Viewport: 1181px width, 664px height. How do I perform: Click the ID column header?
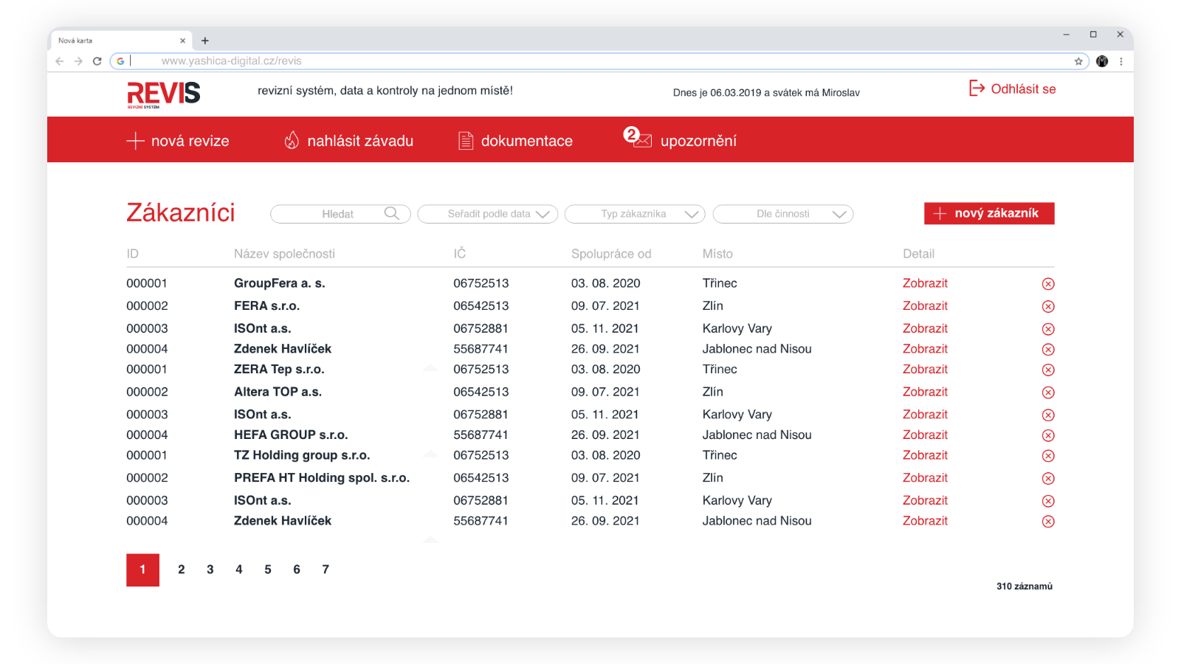(x=133, y=254)
